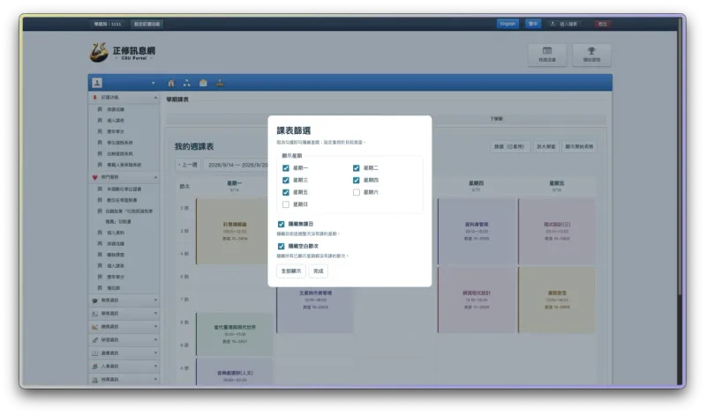Click the window icon beside 出納查詢系統
Screen dimensions: 706x415
tap(100, 154)
